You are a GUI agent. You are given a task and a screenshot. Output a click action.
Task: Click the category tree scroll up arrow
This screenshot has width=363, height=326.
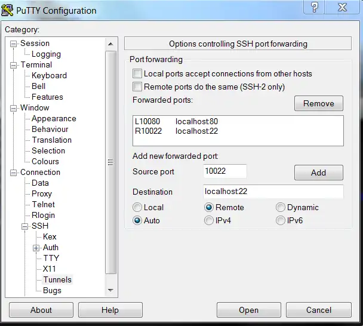coord(110,44)
